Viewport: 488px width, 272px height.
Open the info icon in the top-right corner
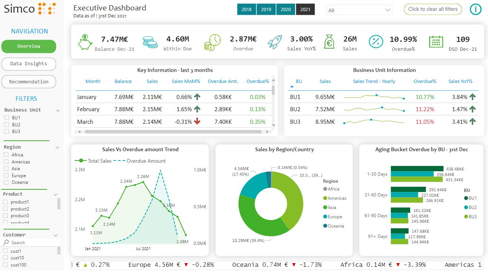(475, 9)
